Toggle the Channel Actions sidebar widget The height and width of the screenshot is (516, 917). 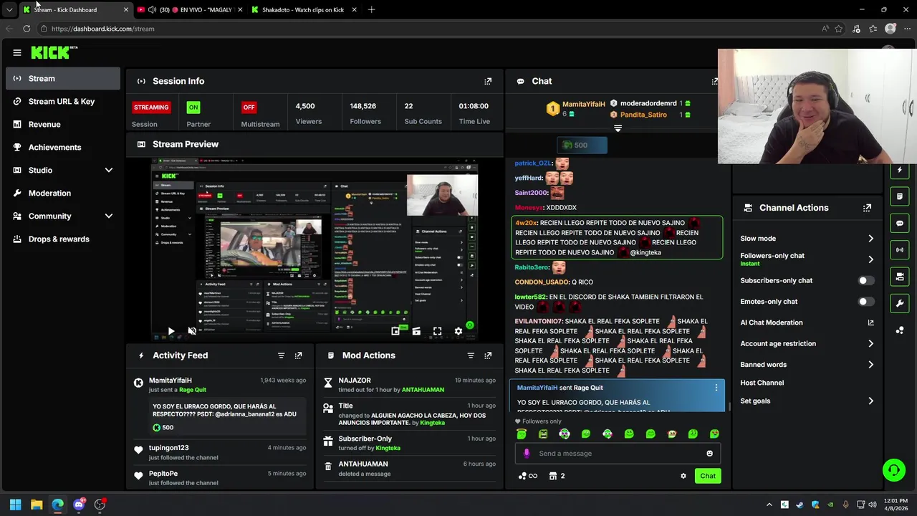pos(900,277)
